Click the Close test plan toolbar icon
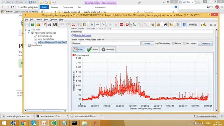The height and width of the screenshot is (126, 224). (x=44, y=24)
